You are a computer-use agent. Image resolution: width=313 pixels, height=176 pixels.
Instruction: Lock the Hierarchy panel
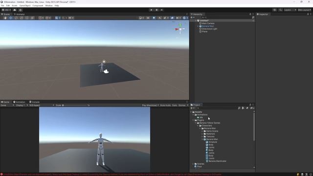point(250,14)
